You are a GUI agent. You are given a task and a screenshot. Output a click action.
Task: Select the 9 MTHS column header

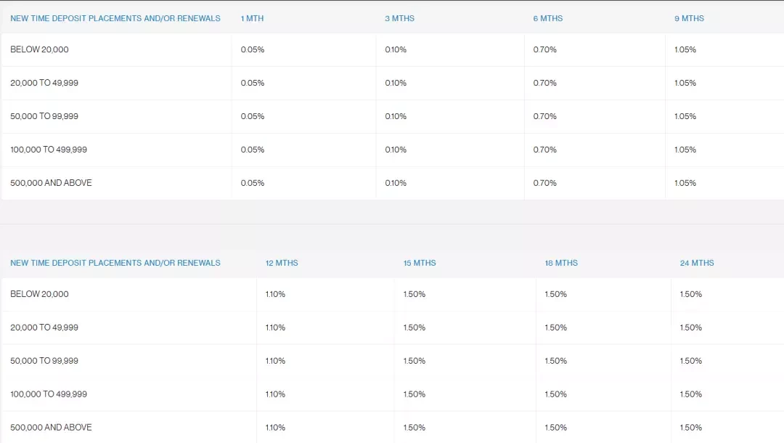pos(689,18)
